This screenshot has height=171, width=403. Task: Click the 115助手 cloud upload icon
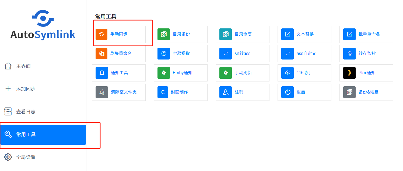point(288,73)
